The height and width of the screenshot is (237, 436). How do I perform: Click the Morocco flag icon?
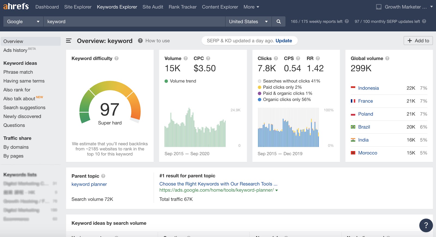(x=353, y=153)
